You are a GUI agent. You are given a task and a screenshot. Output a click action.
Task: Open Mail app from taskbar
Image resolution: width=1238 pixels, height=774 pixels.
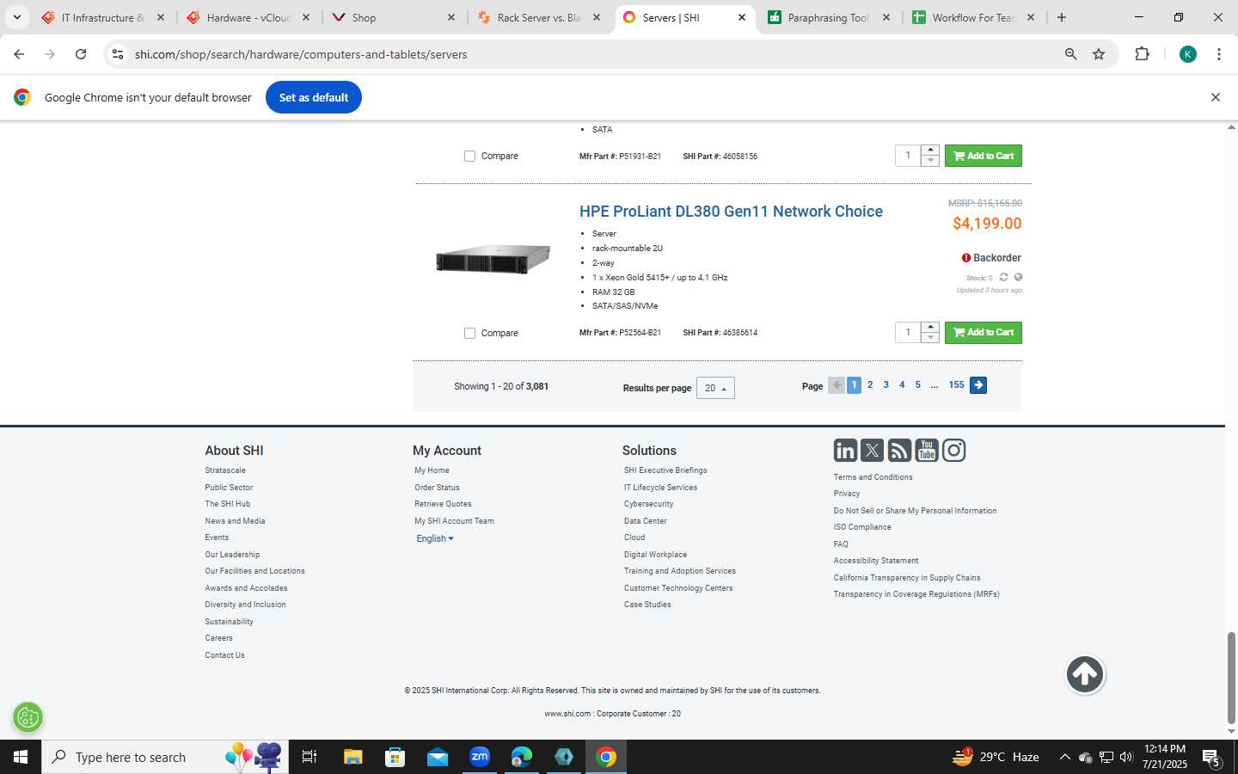pos(438,757)
